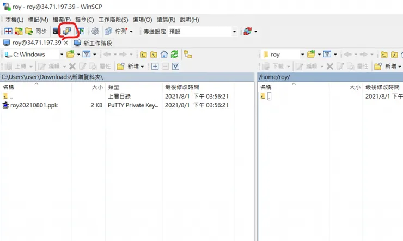This screenshot has height=241, width=403.
Task: Go to the local home directory icon
Action: 164,55
